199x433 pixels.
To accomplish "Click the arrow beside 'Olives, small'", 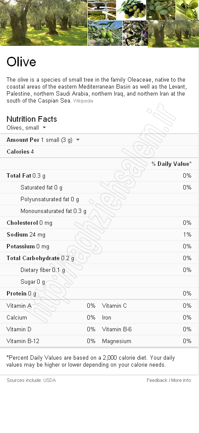I will [x=44, y=127].
